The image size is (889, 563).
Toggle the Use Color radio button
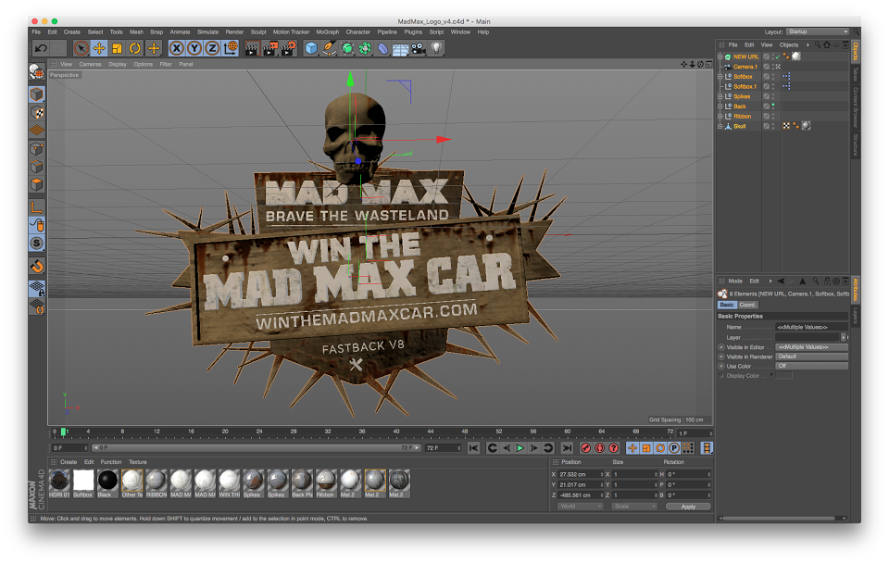(721, 366)
